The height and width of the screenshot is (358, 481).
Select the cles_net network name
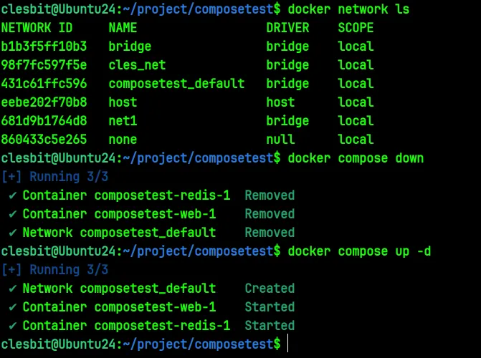pos(137,65)
